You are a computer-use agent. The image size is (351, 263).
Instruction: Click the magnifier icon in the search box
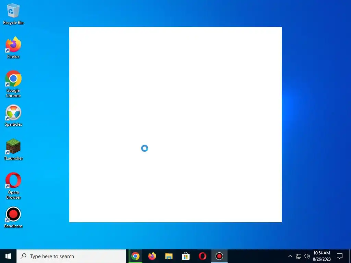tap(23, 256)
